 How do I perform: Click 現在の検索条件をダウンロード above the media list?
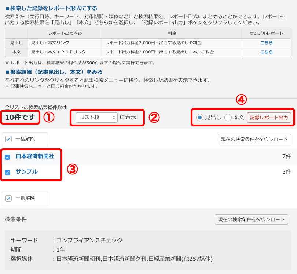click(254, 139)
